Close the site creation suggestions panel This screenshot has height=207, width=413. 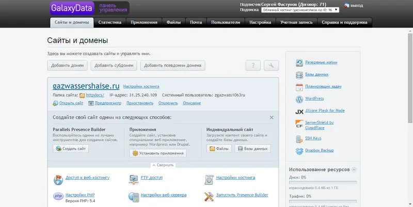pyautogui.click(x=272, y=118)
